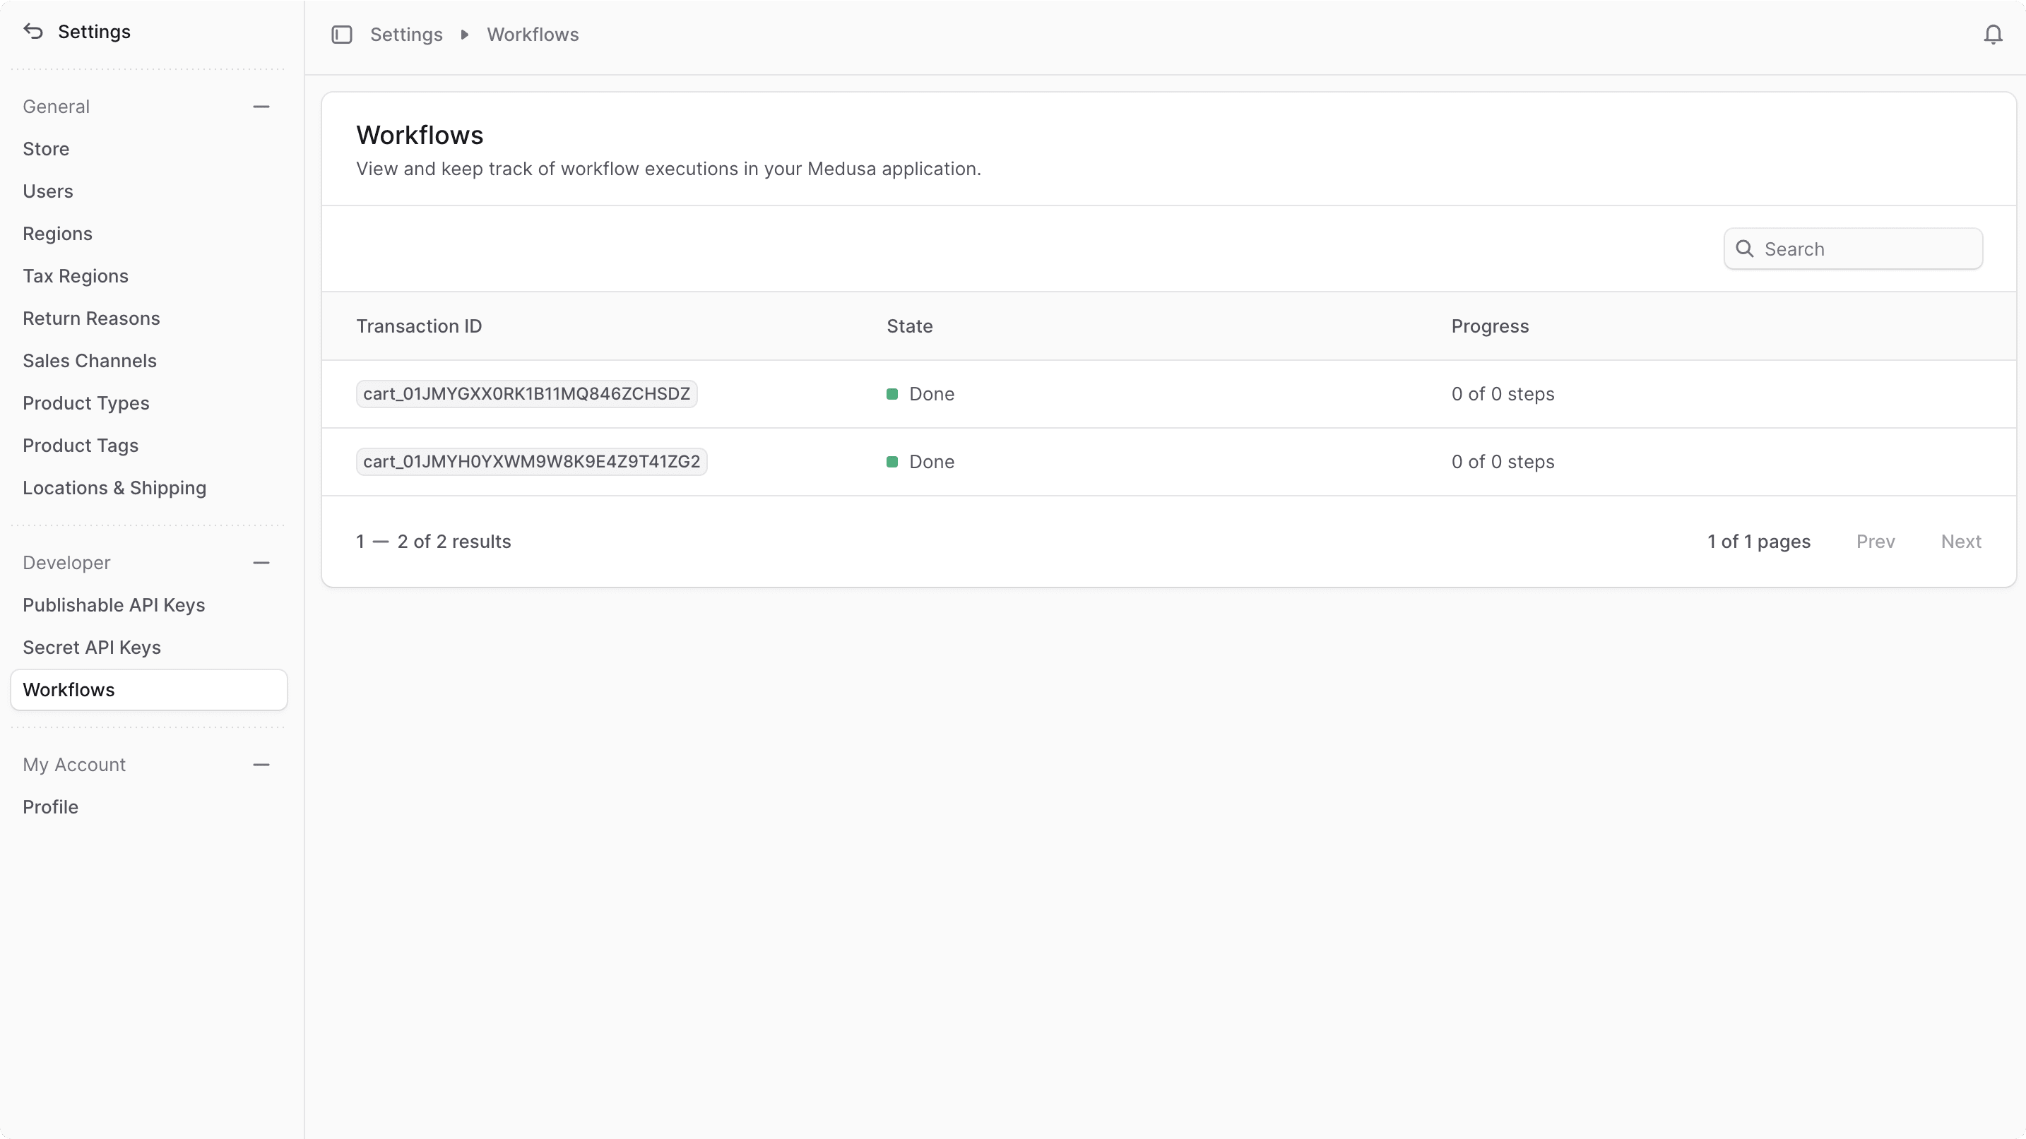The width and height of the screenshot is (2026, 1139).
Task: Open the notifications bell
Action: [1992, 35]
